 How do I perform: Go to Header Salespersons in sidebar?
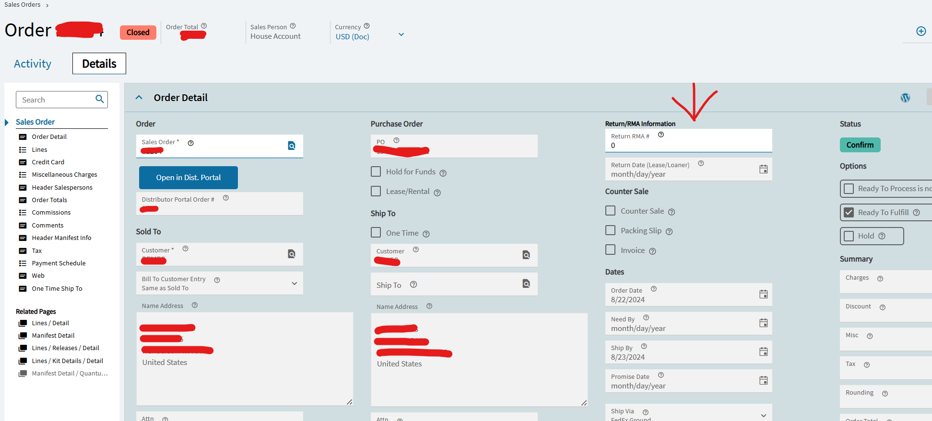[62, 188]
